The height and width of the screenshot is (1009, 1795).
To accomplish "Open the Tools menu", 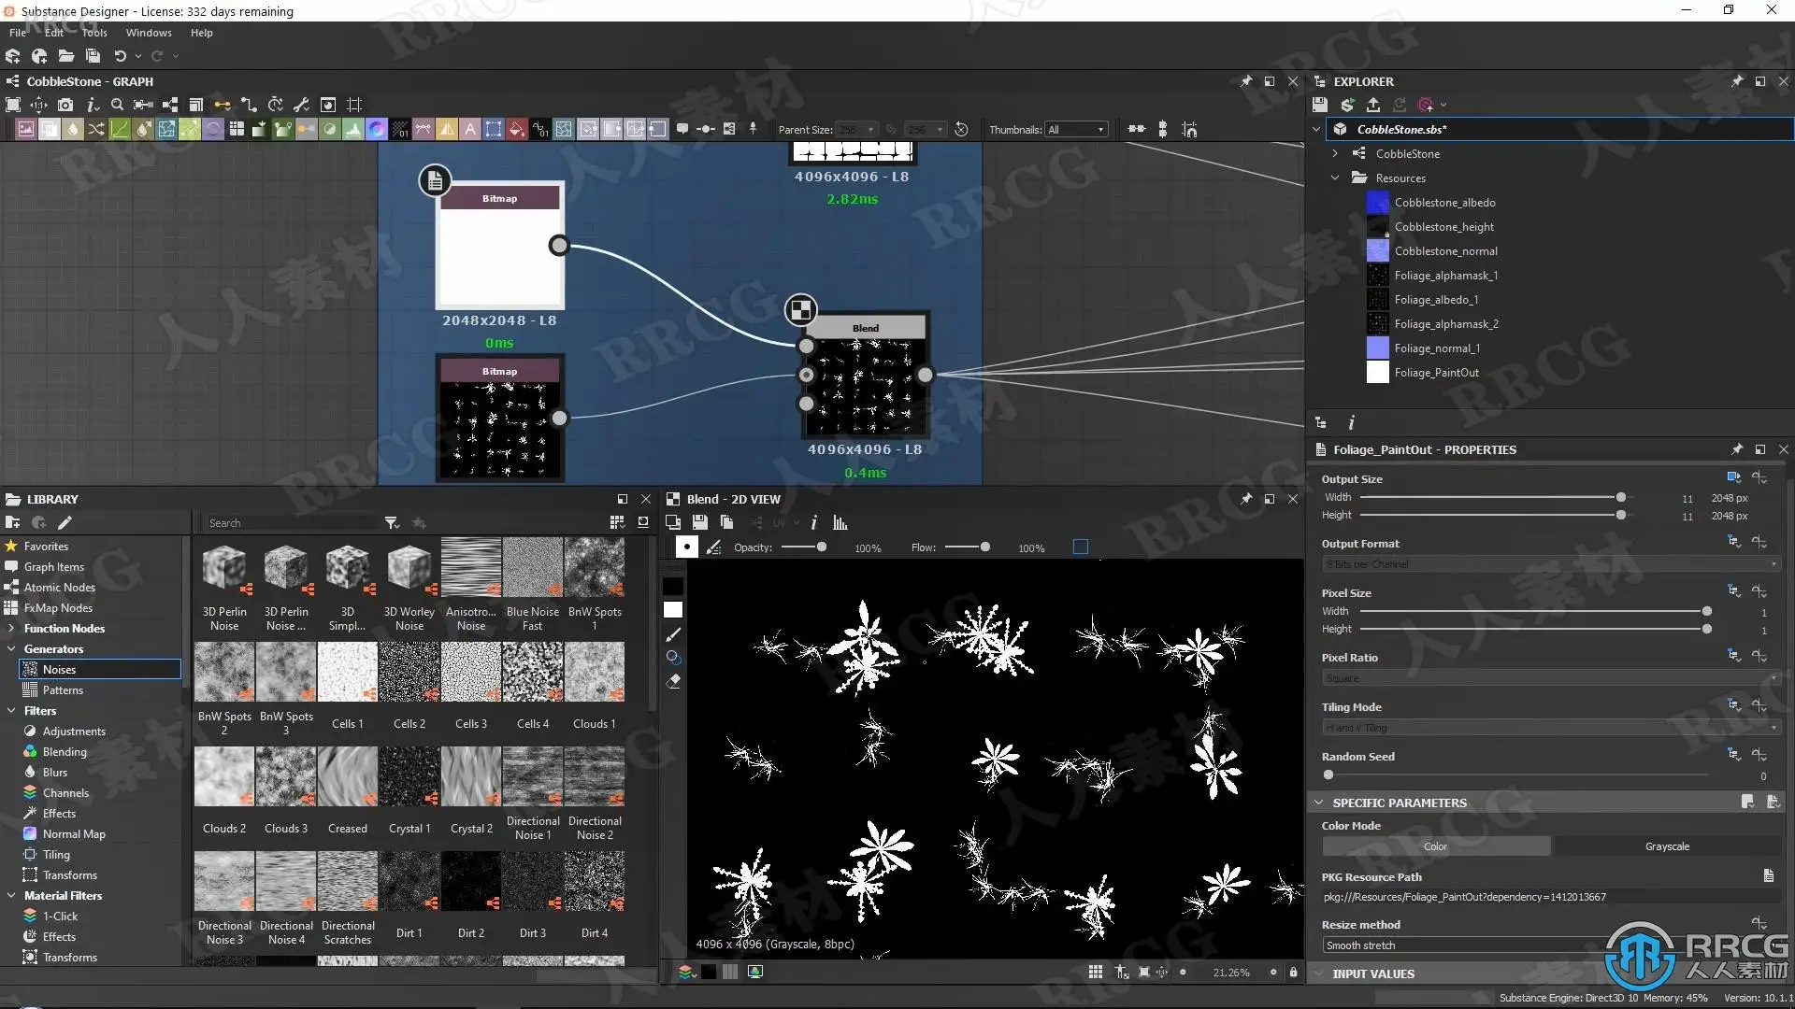I will click(x=94, y=33).
